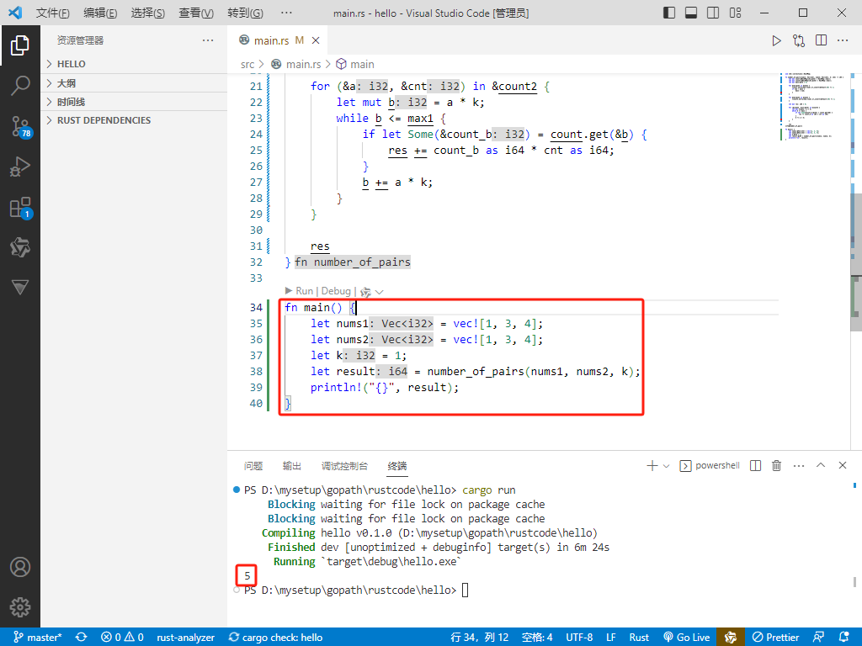Change end of line sequence LF
This screenshot has height=646, width=862.
[x=611, y=638]
